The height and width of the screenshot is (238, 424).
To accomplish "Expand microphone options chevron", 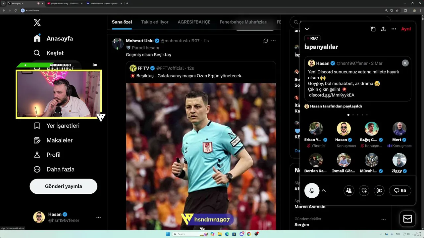I will [x=324, y=190].
